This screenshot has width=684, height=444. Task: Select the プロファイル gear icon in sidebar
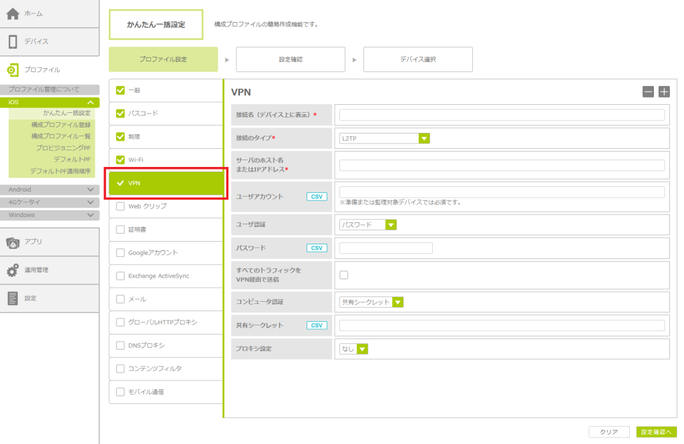(13, 69)
